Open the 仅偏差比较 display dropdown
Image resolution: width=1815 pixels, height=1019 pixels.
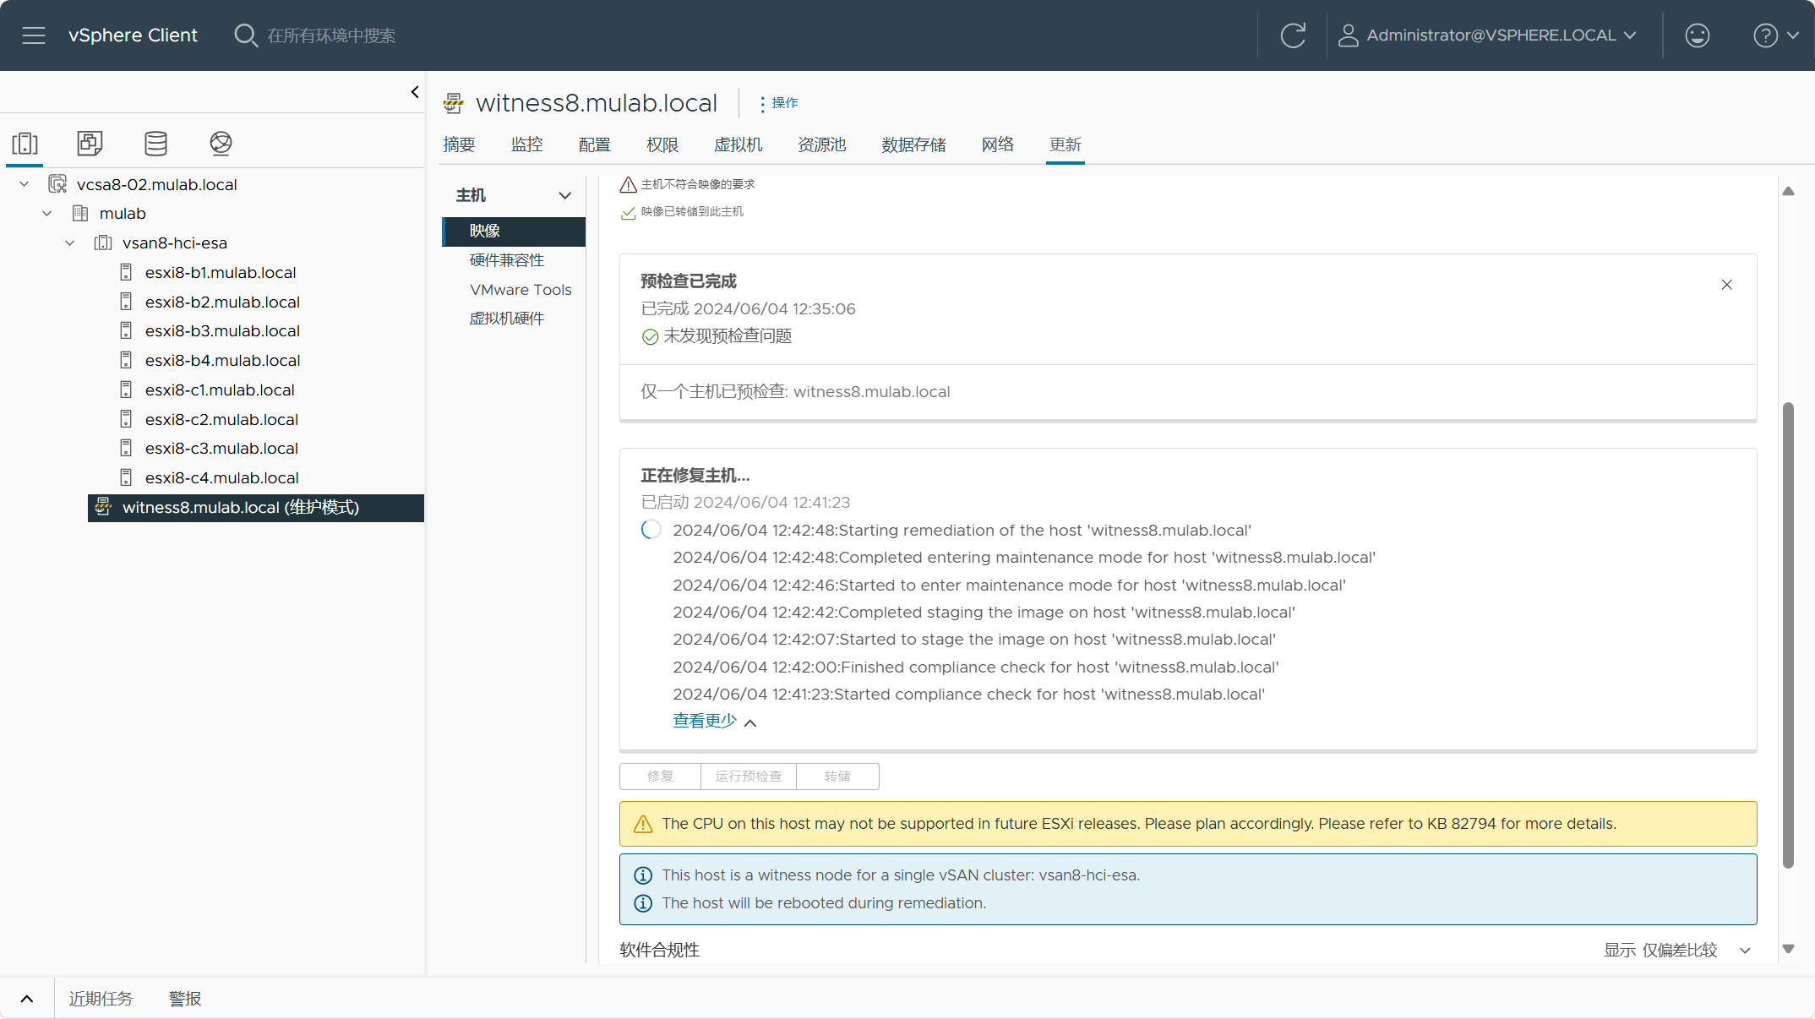tap(1696, 951)
